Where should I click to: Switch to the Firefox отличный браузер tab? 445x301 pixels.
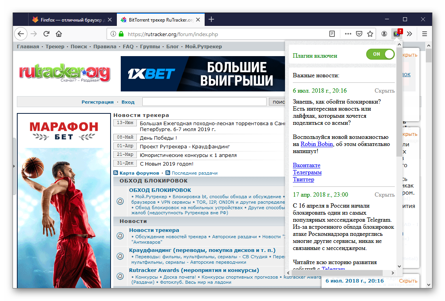pyautogui.click(x=73, y=20)
